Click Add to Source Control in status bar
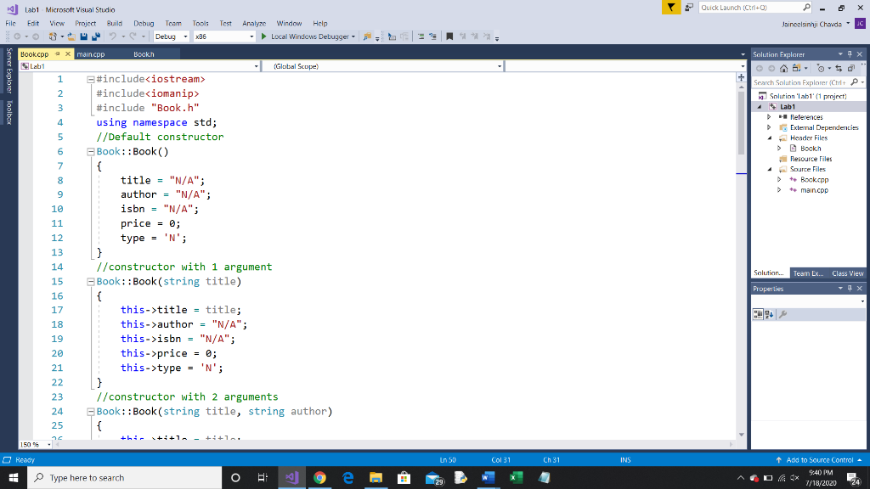 coord(819,459)
